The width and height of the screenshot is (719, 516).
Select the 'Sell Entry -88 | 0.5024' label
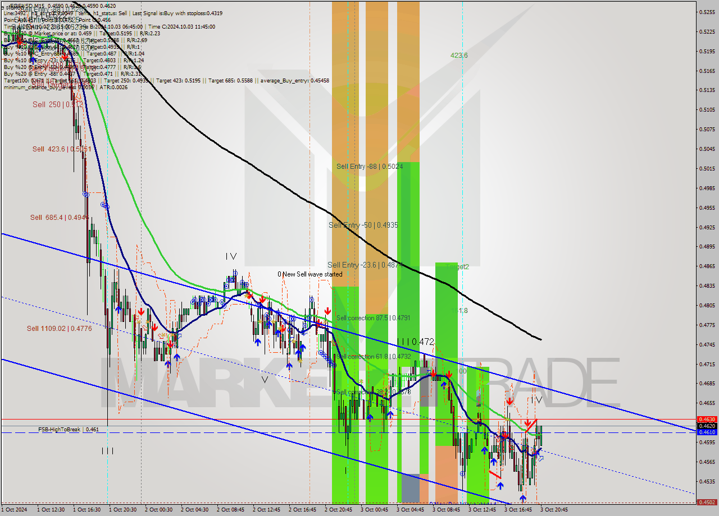(x=370, y=166)
